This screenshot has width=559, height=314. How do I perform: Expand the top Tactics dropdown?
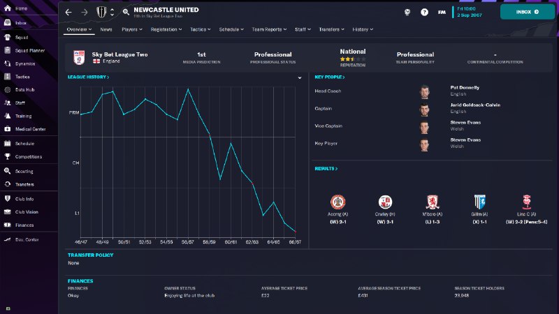[200, 29]
